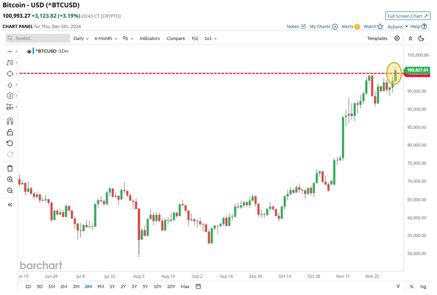Select the 3M time range tab

pyautogui.click(x=76, y=287)
